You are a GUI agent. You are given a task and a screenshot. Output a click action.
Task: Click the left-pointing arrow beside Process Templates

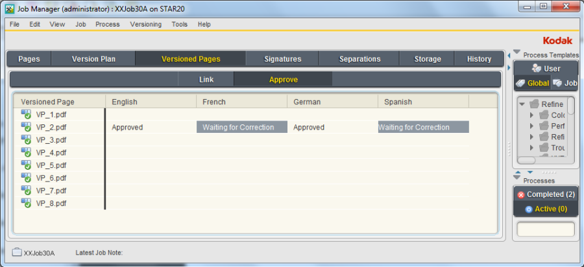509,56
